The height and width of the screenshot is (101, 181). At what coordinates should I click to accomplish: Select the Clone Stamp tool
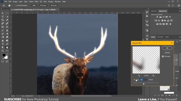tap(7, 30)
